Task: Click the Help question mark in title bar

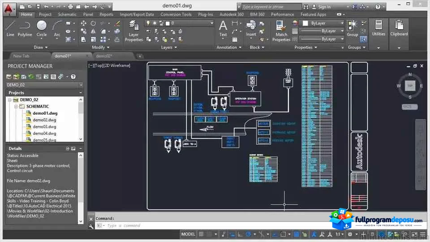Action: point(378,7)
